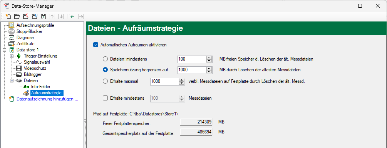
Task: Select the Dateien tree label
Action: point(31,81)
